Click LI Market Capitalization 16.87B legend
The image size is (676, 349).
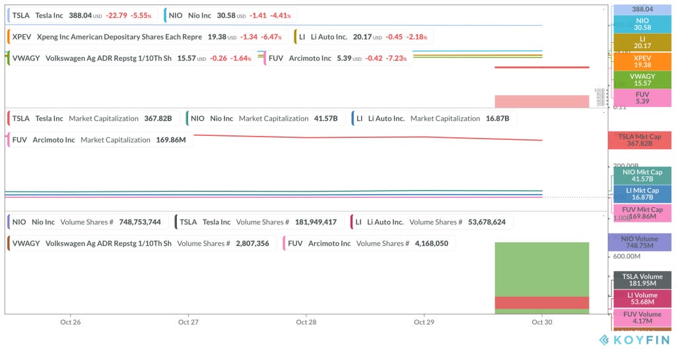(x=434, y=118)
